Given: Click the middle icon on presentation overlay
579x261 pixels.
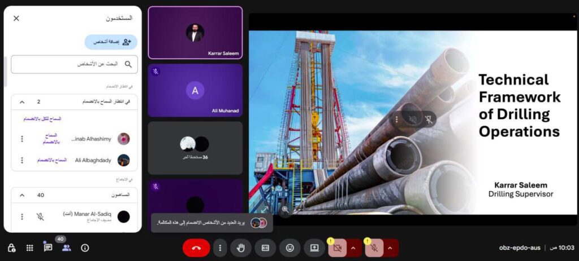Looking at the screenshot, I should click(x=412, y=120).
